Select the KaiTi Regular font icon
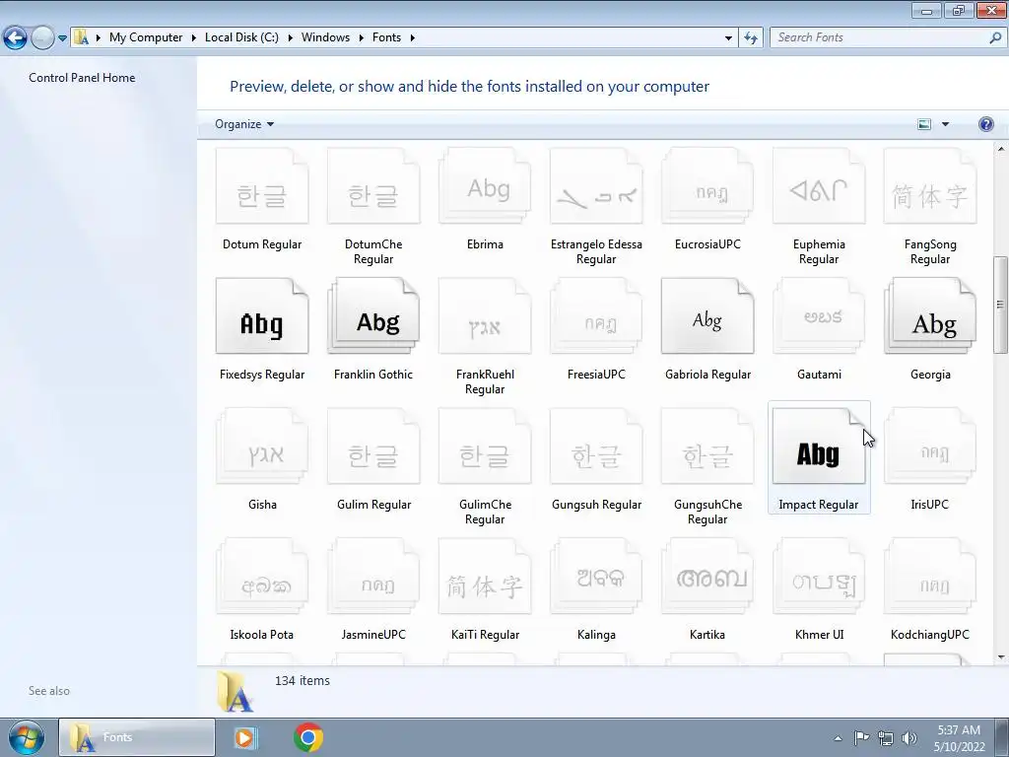This screenshot has width=1009, height=757. pyautogui.click(x=485, y=576)
